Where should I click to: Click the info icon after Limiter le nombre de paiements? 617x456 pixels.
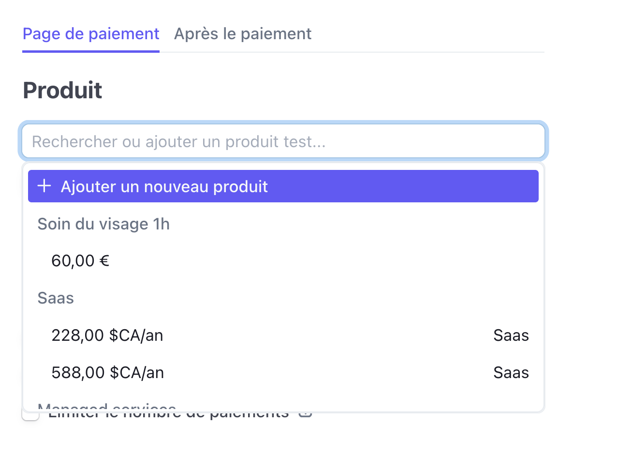pyautogui.click(x=305, y=414)
